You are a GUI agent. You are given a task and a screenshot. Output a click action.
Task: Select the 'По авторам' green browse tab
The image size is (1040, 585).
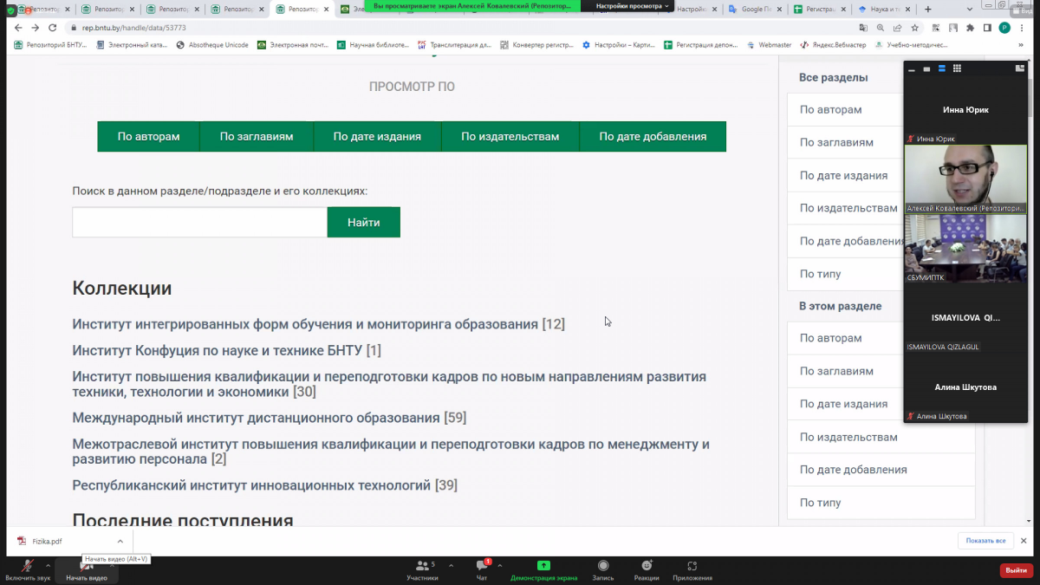[148, 136]
